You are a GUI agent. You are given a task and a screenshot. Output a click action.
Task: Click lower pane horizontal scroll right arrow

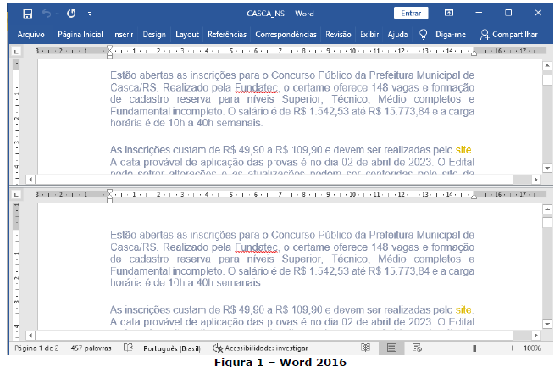535,335
